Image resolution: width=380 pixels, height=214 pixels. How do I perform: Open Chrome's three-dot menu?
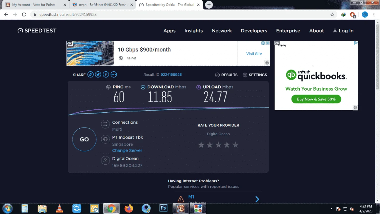click(x=374, y=14)
